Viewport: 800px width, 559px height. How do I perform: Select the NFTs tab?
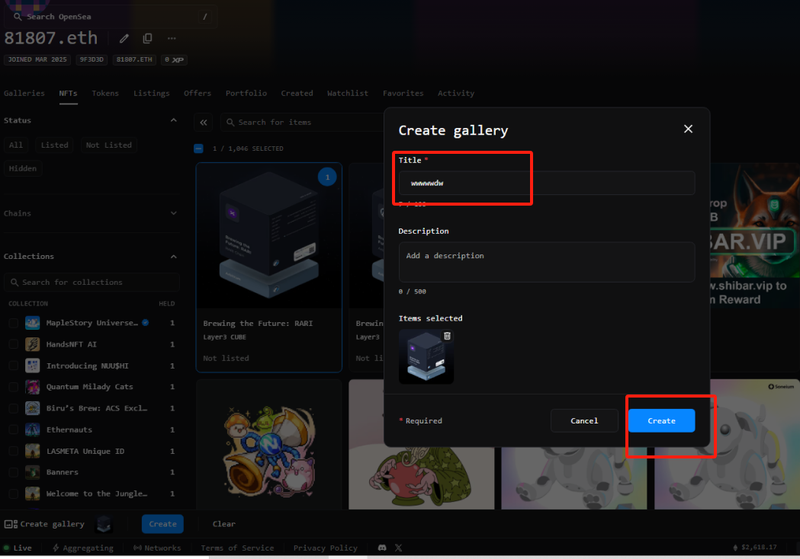(68, 93)
